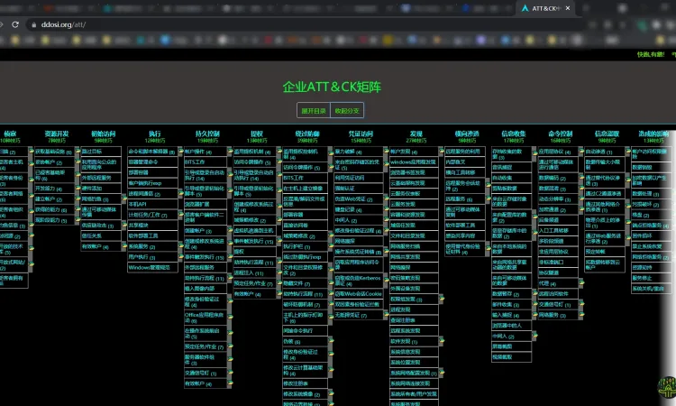Image resolution: width=676 pixels, height=406 pixels.
Task: Open the 用户执行 (3) link
Action: coord(142,257)
